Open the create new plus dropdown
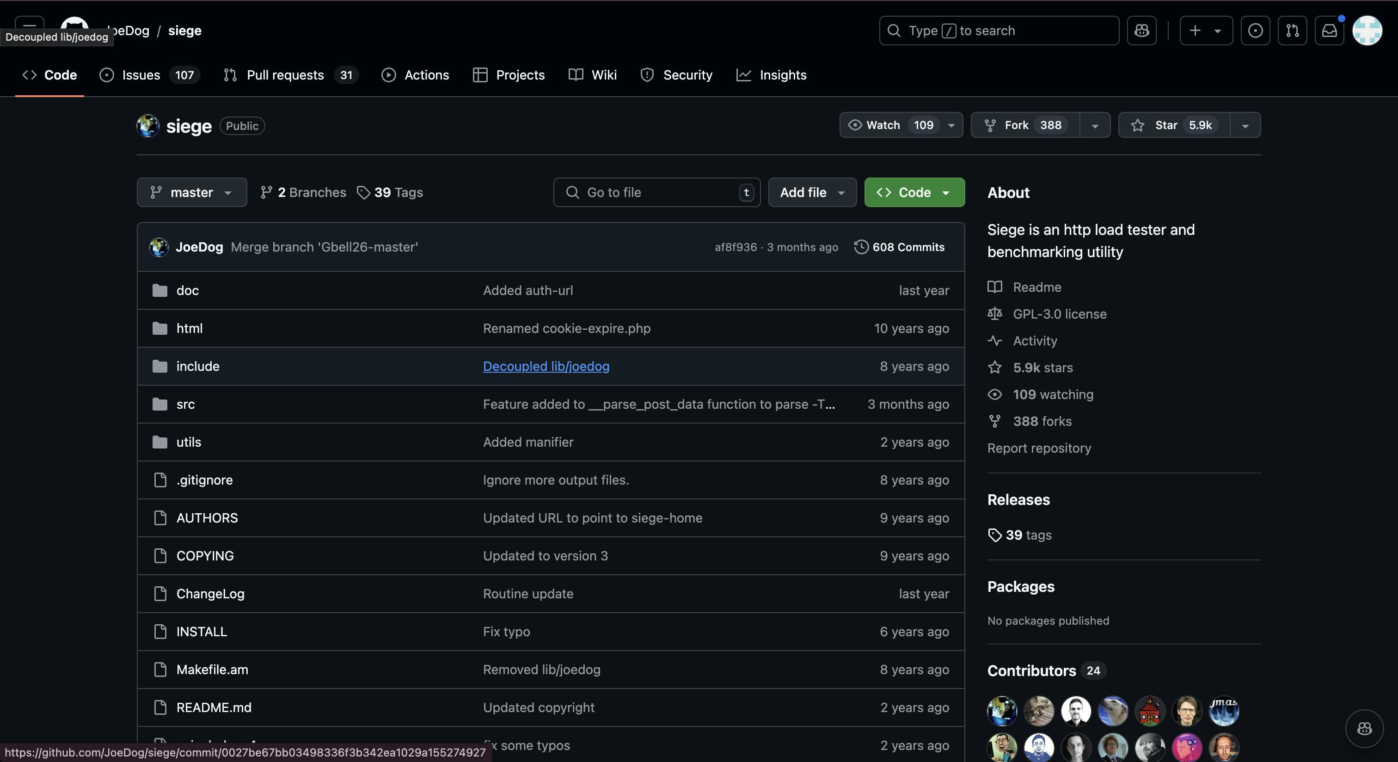Viewport: 1398px width, 762px height. tap(1206, 31)
